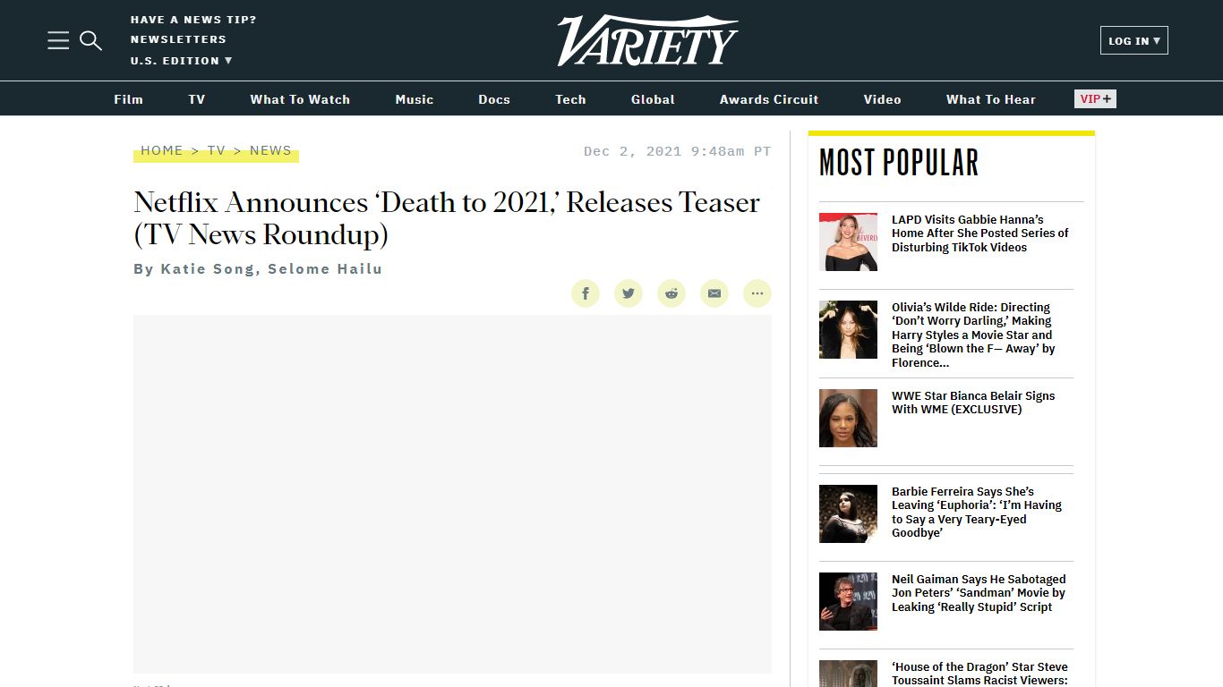
Task: Share article on Twitter
Action: click(x=629, y=293)
